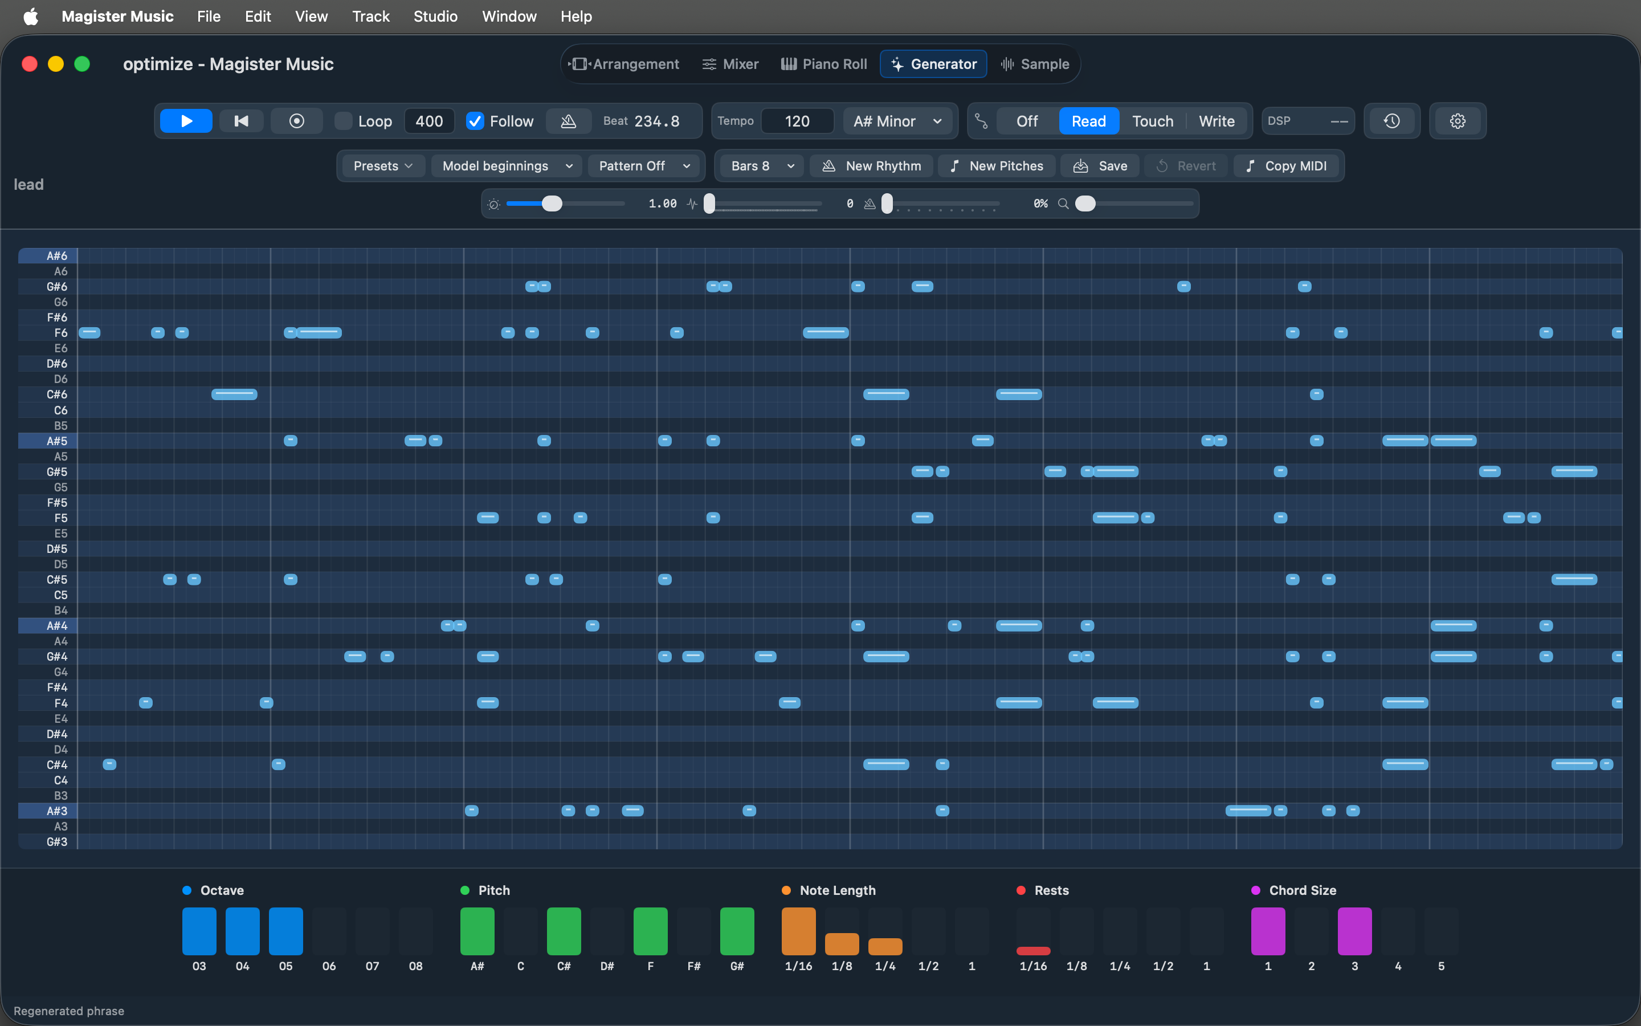The width and height of the screenshot is (1641, 1026).
Task: Open the Pattern Off dropdown
Action: [x=644, y=165]
